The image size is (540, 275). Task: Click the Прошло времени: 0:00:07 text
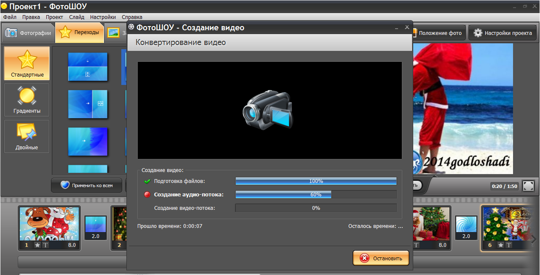[170, 226]
